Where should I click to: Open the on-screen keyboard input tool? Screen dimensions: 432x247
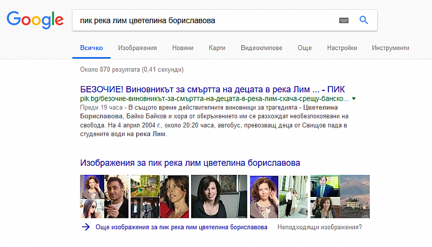344,20
